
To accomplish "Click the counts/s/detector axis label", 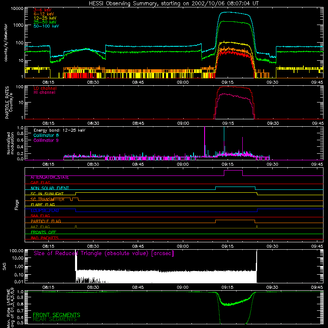I will [6, 43].
